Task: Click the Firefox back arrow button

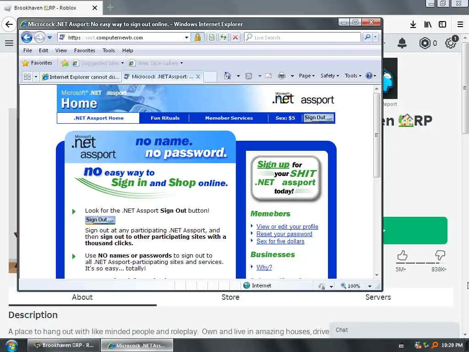Action: [x=9, y=24]
